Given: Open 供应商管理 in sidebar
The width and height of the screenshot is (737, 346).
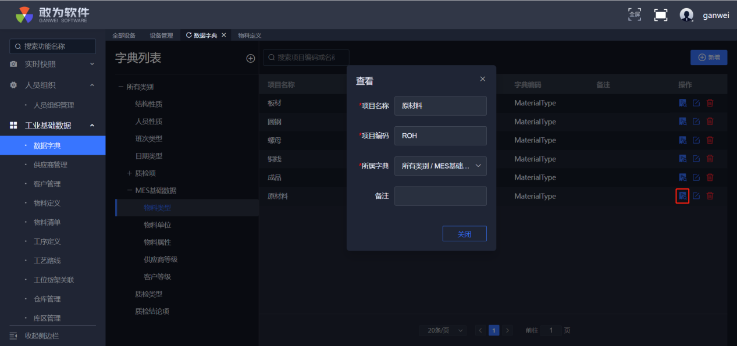Looking at the screenshot, I should click(x=51, y=165).
